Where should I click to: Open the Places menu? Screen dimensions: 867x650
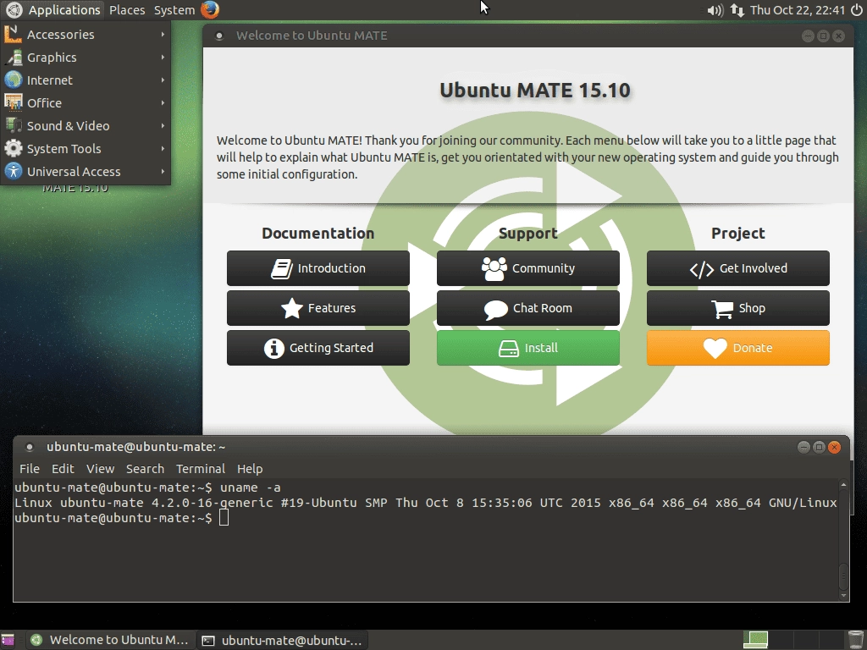(127, 10)
